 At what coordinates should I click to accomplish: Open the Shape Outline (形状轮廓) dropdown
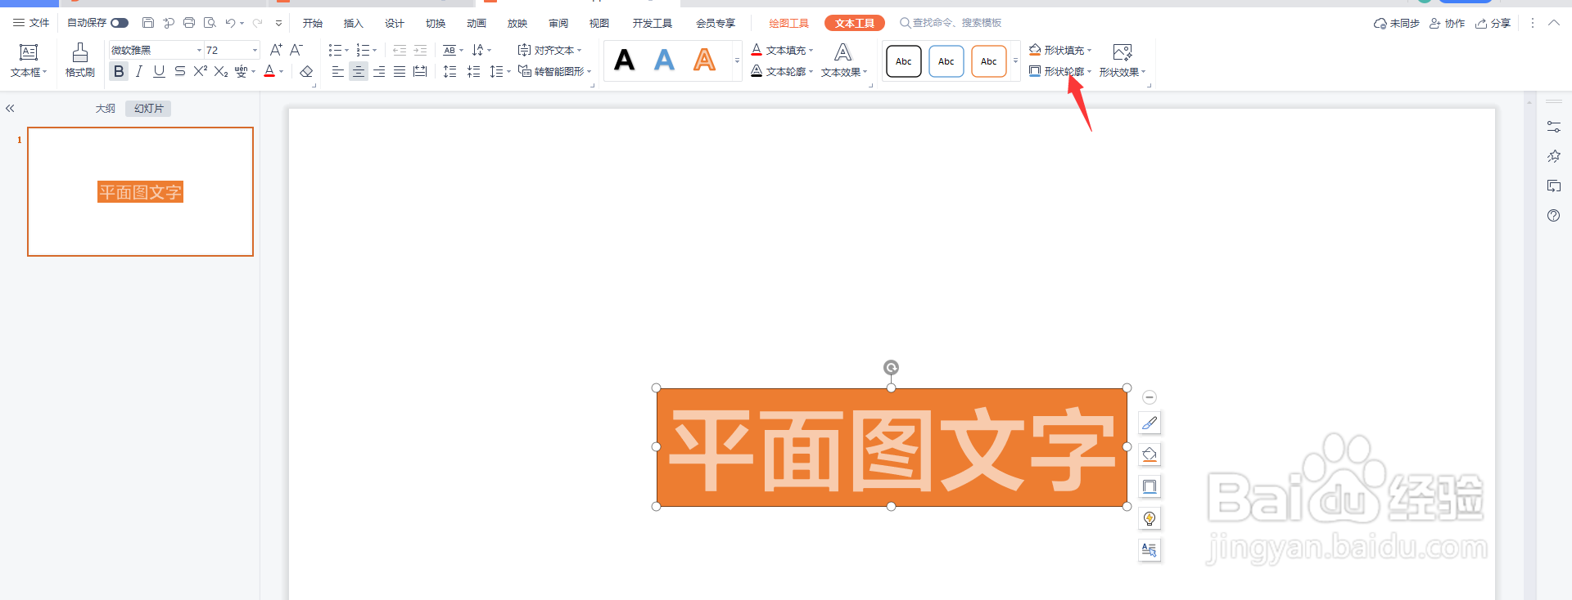(x=1060, y=72)
